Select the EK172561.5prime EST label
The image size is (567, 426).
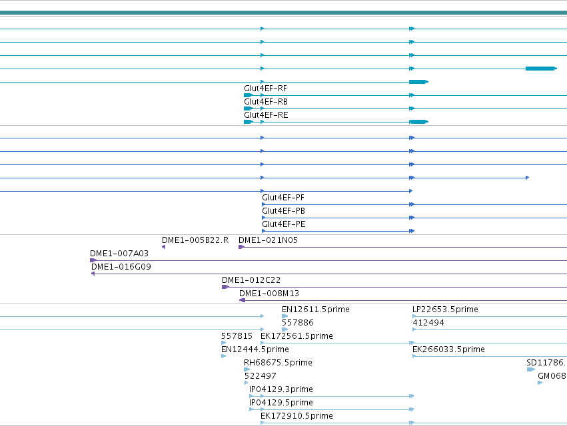[296, 336]
